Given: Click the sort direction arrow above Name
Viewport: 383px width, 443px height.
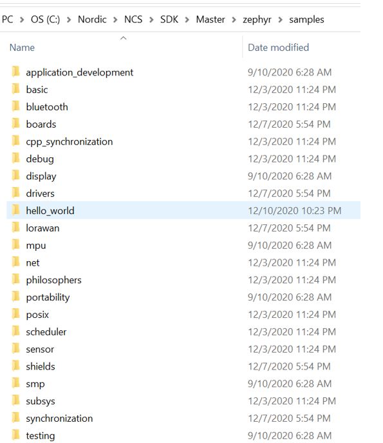Looking at the screenshot, I should tap(123, 38).
